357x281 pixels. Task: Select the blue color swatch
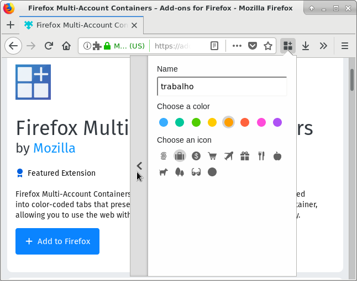click(164, 122)
